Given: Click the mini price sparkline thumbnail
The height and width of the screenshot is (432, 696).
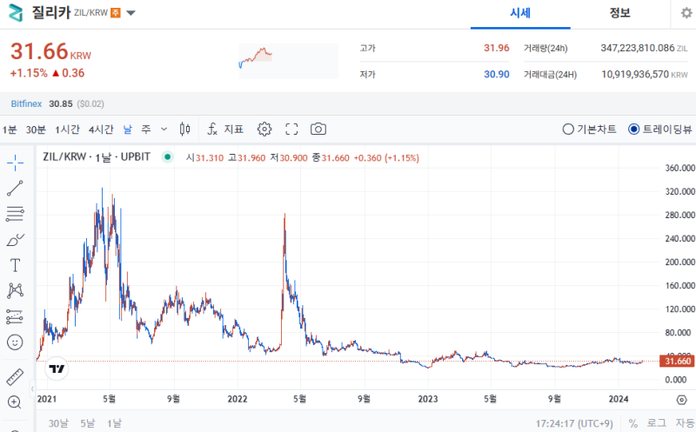Looking at the screenshot, I should (x=289, y=61).
